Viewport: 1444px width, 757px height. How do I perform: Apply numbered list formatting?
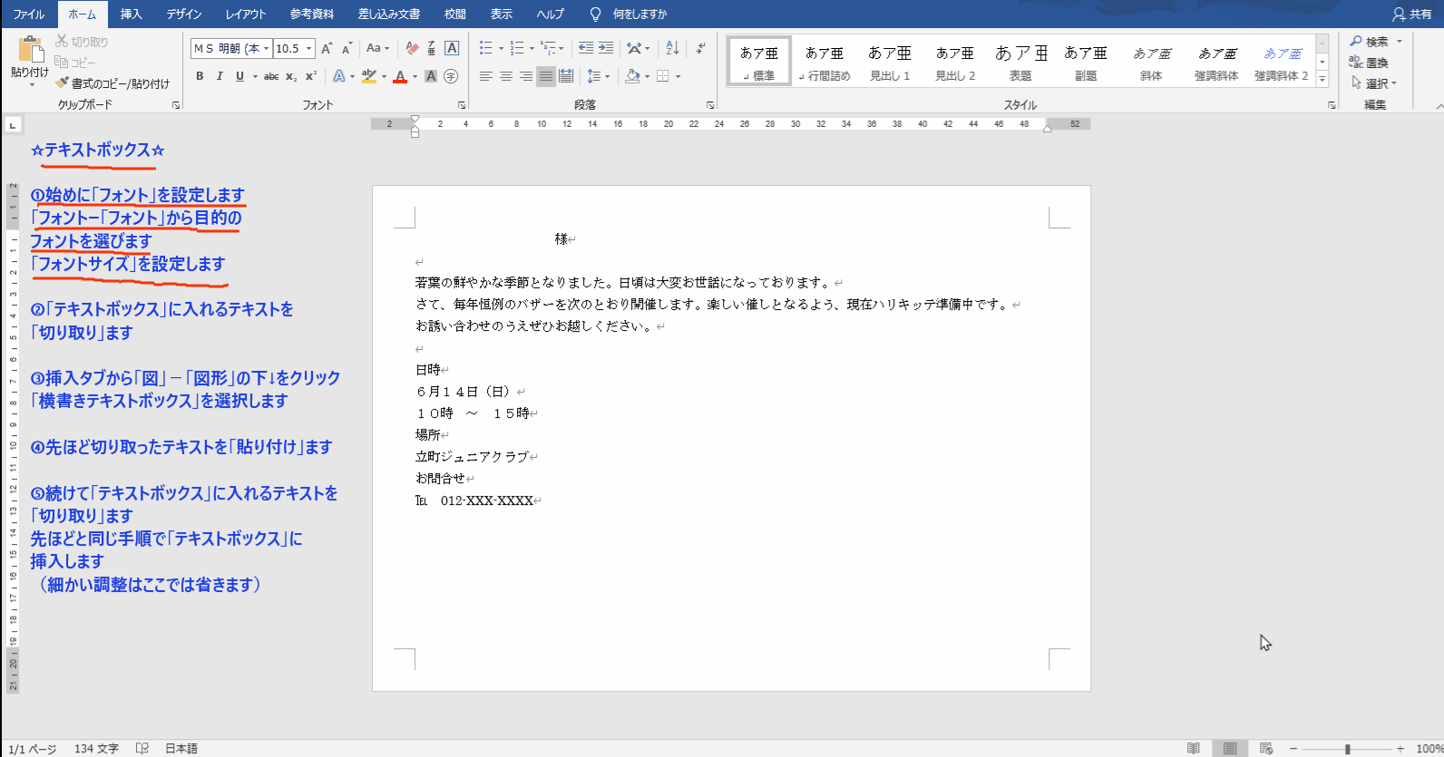(x=517, y=48)
